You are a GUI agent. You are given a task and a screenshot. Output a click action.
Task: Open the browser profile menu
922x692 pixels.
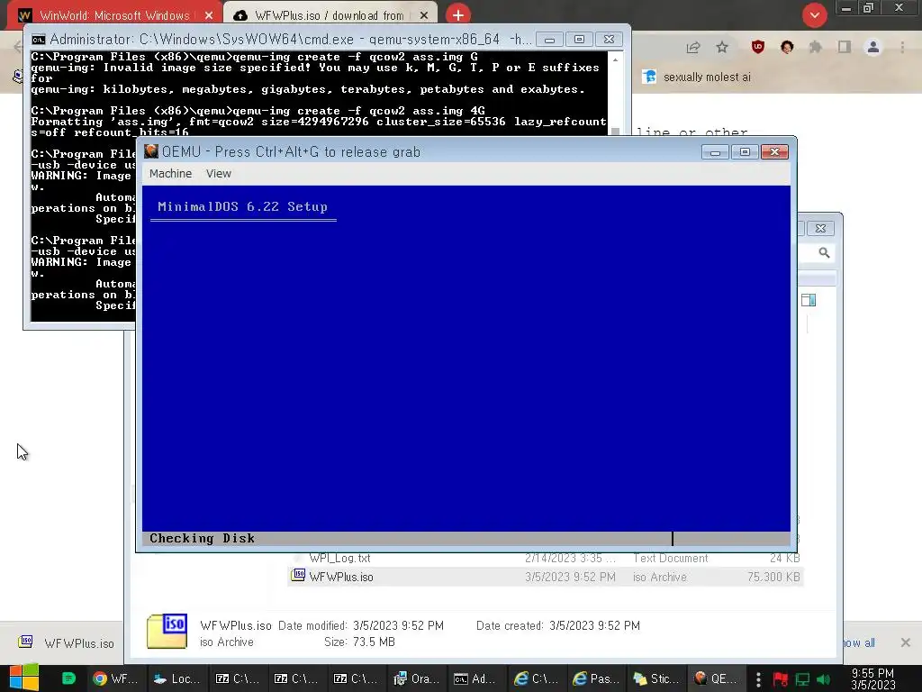pyautogui.click(x=873, y=47)
